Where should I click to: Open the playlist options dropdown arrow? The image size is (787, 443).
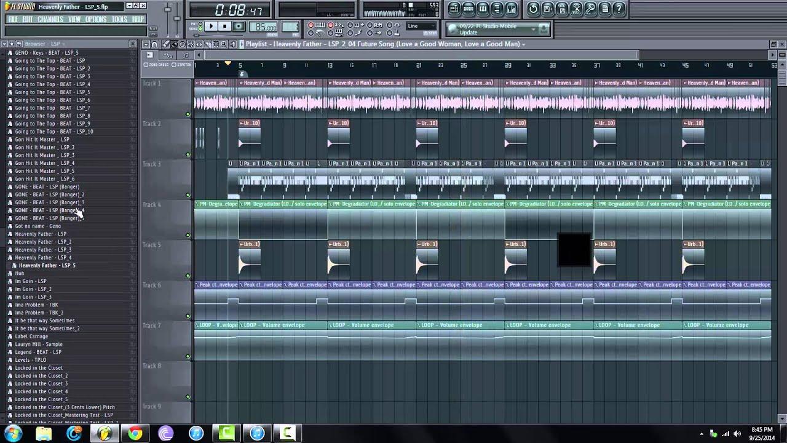coord(146,44)
